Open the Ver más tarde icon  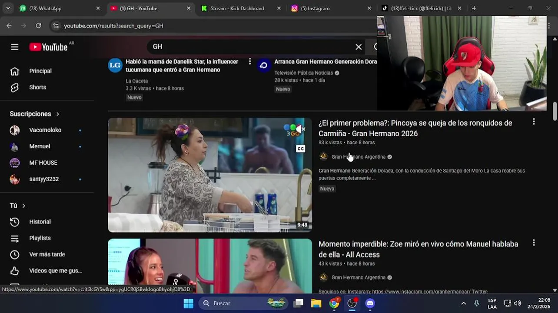click(15, 254)
